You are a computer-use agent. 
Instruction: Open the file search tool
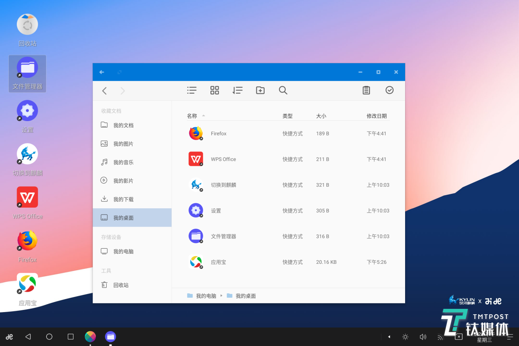tap(283, 90)
